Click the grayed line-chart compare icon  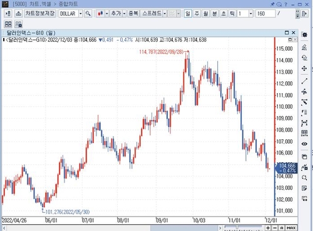click(172, 14)
